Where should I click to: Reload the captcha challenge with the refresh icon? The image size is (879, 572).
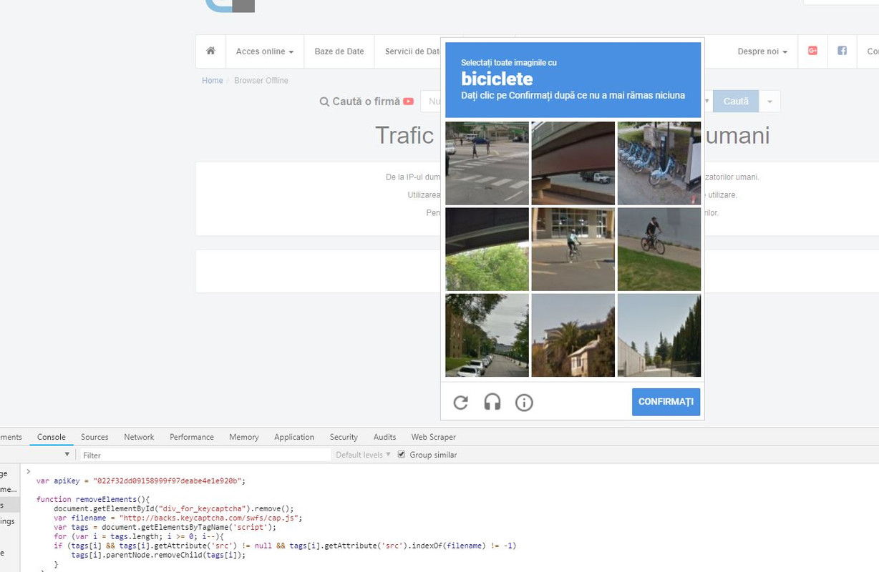[461, 403]
